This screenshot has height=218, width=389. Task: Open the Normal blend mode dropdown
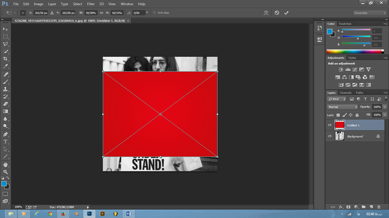(x=342, y=107)
